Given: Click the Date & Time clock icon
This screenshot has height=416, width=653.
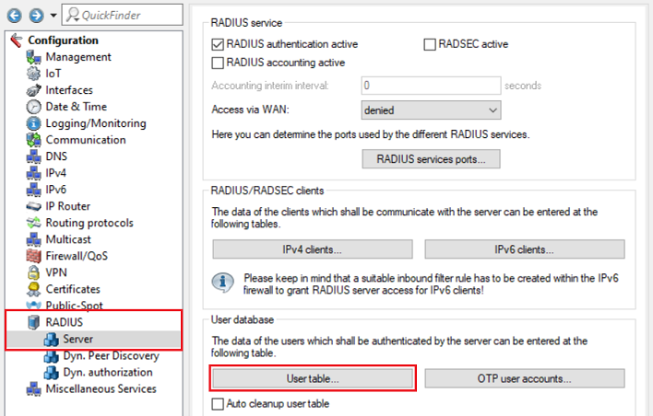Looking at the screenshot, I should coord(34,107).
